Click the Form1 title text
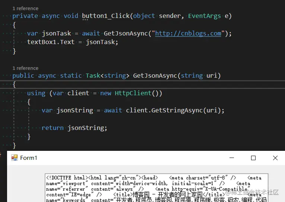 point(29,158)
